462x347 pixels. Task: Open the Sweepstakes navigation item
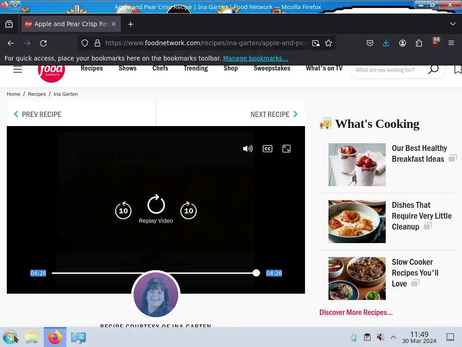pos(272,68)
